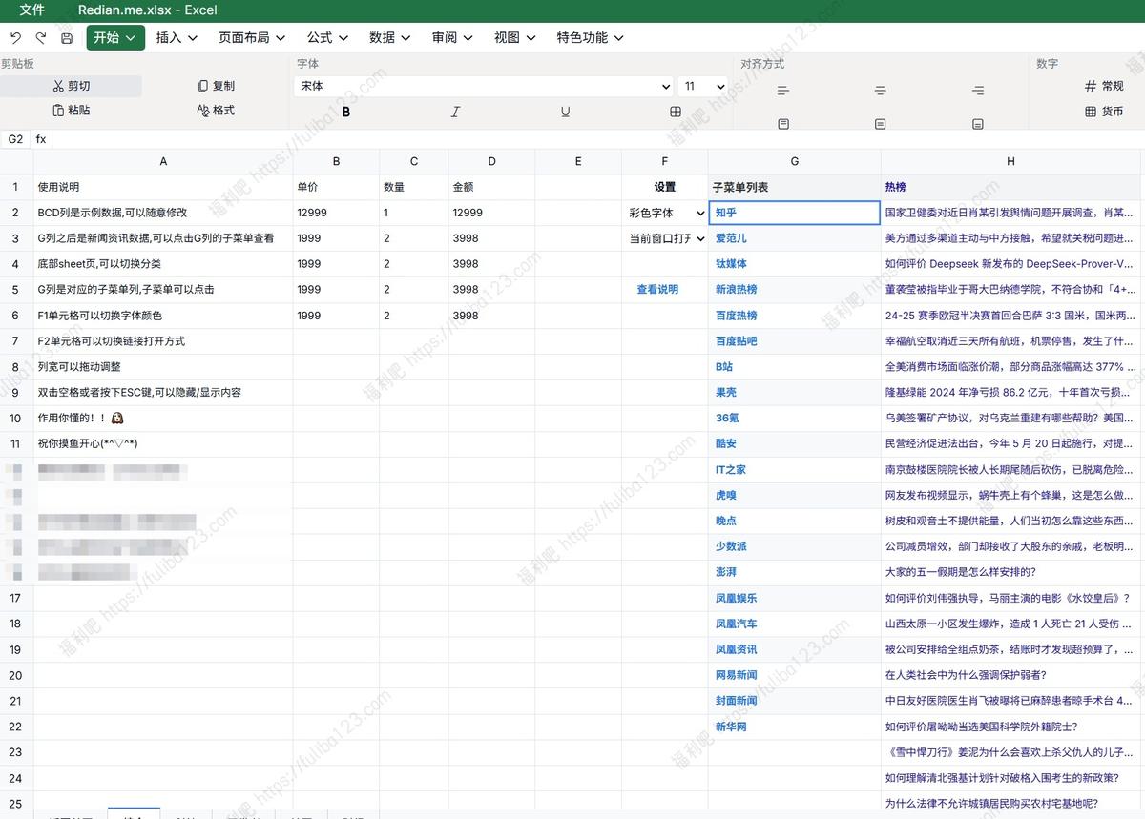Select 百度贴吧 in the submenu list
This screenshot has height=819, width=1145.
pyautogui.click(x=736, y=341)
